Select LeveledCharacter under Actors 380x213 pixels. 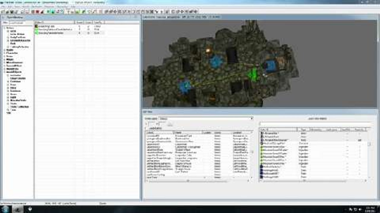pyautogui.click(x=20, y=41)
